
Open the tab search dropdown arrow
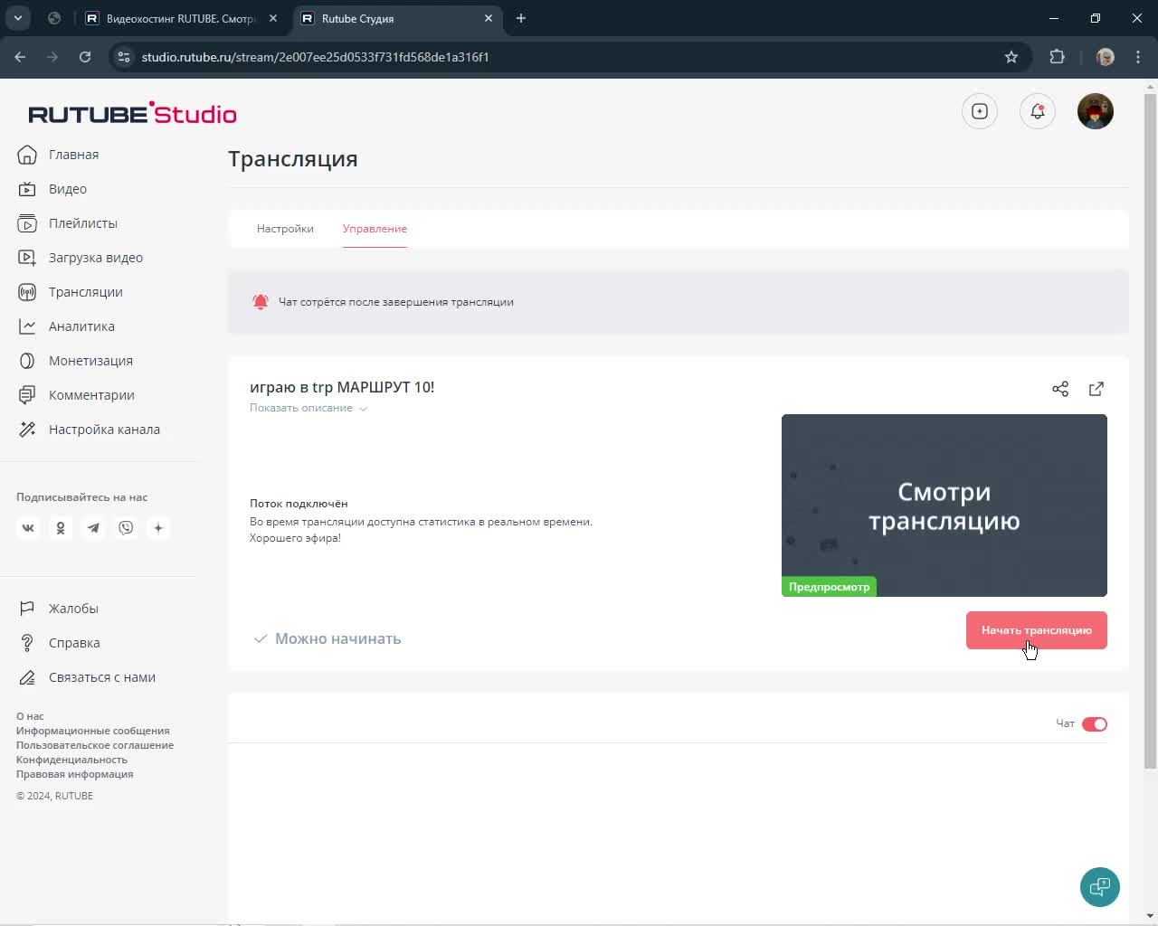click(x=18, y=18)
